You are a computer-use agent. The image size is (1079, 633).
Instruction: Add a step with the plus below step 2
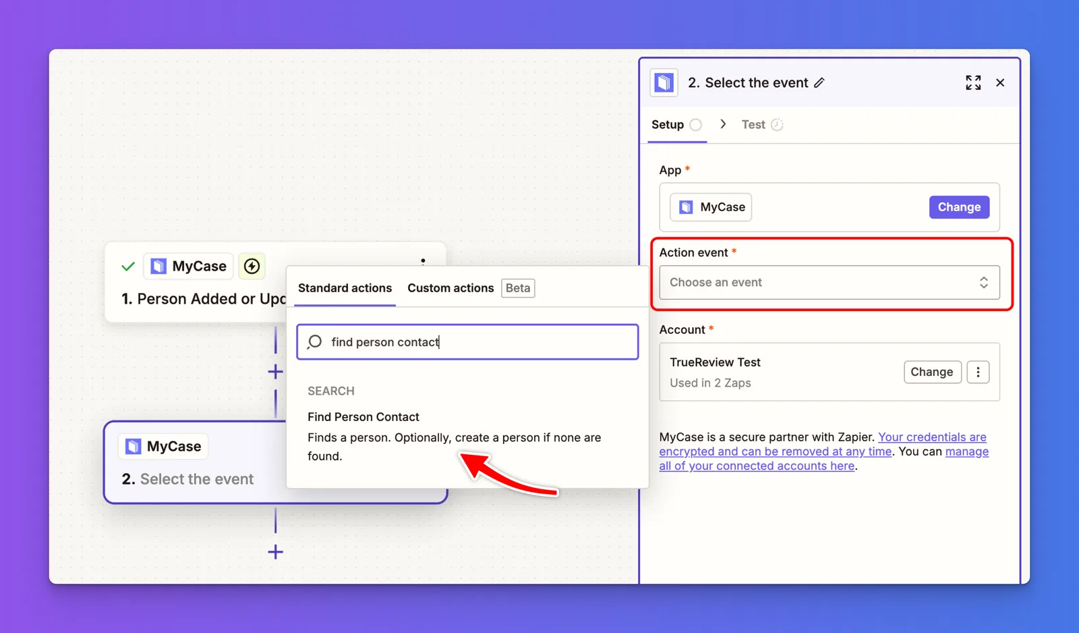pyautogui.click(x=275, y=552)
